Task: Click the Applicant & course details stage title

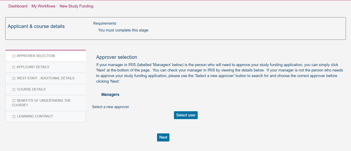Action: 36,26
